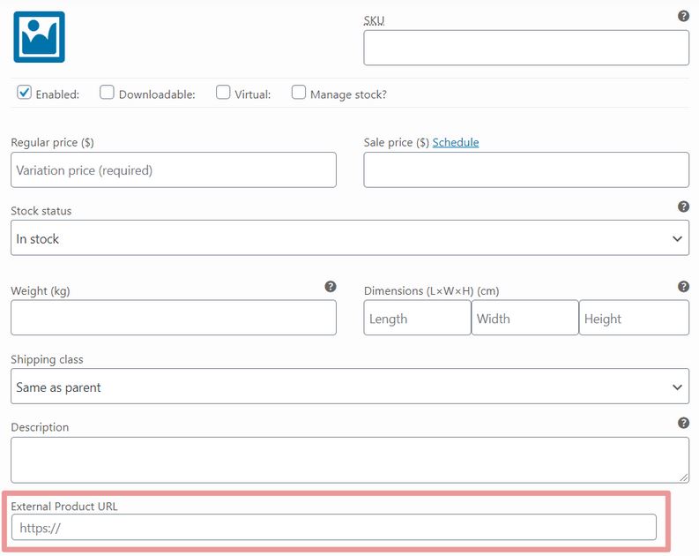Click the Sale price input field
The height and width of the screenshot is (556, 699).
tap(526, 170)
